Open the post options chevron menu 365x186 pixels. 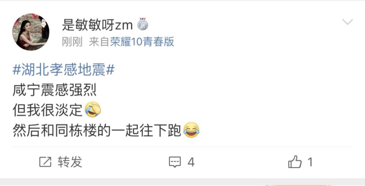[x=347, y=22]
